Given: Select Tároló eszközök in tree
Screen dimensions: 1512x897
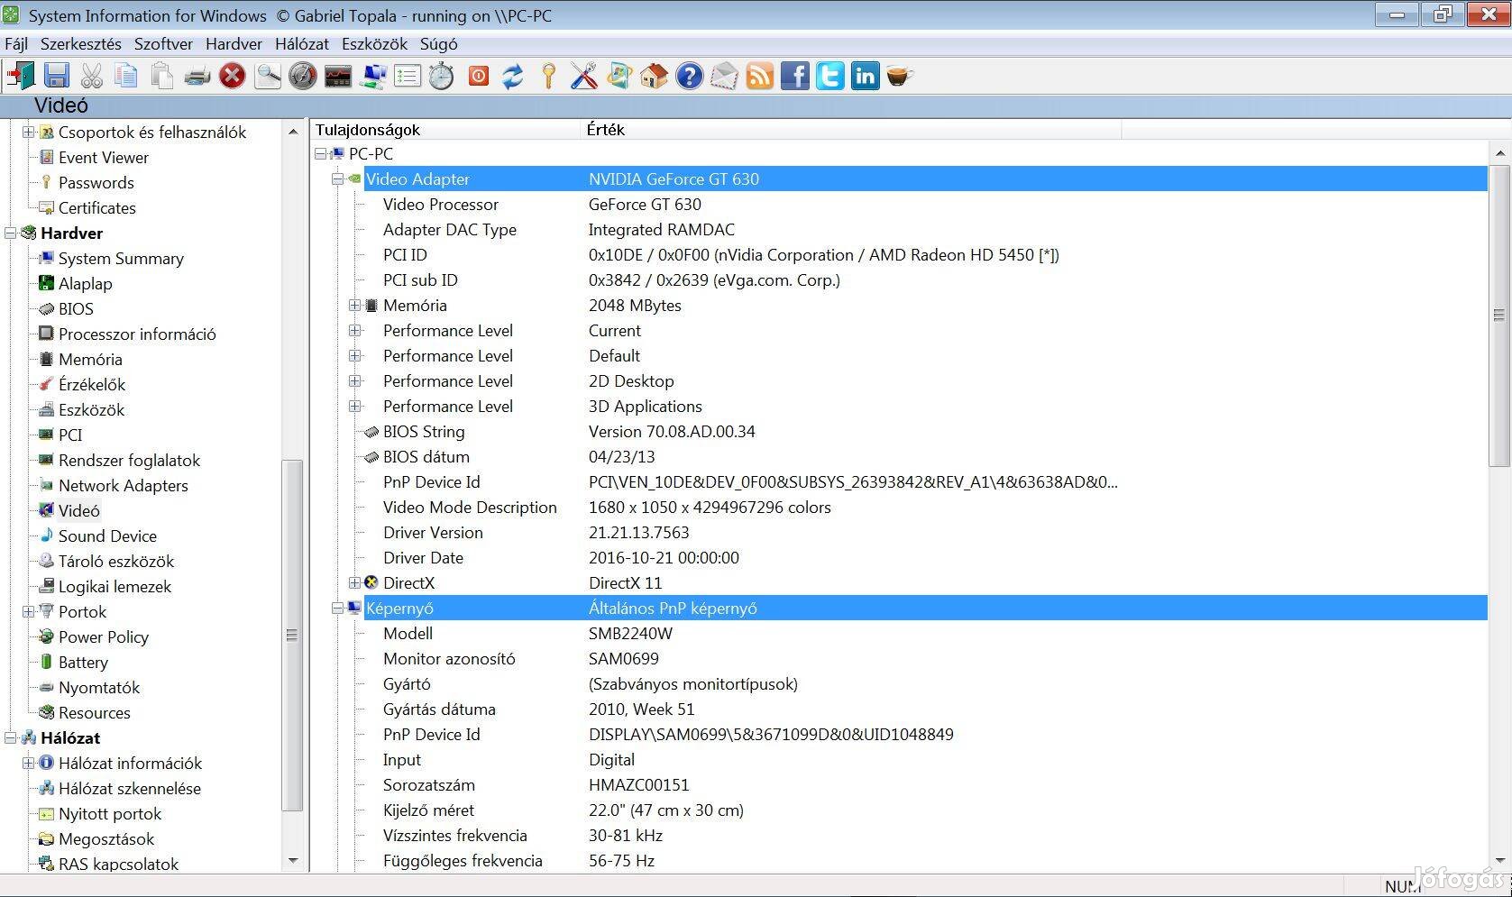Looking at the screenshot, I should click(116, 561).
